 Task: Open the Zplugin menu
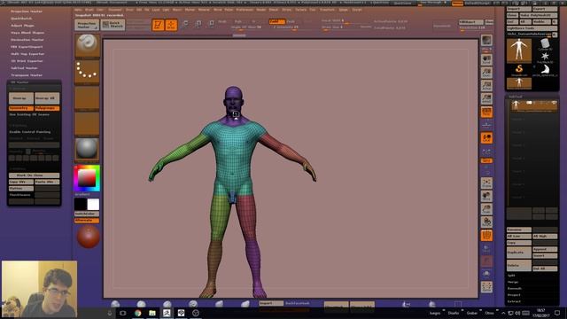343,10
